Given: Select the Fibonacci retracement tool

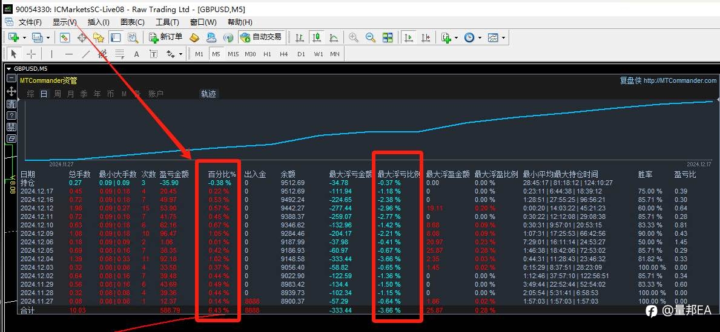Looking at the screenshot, I should point(119,54).
